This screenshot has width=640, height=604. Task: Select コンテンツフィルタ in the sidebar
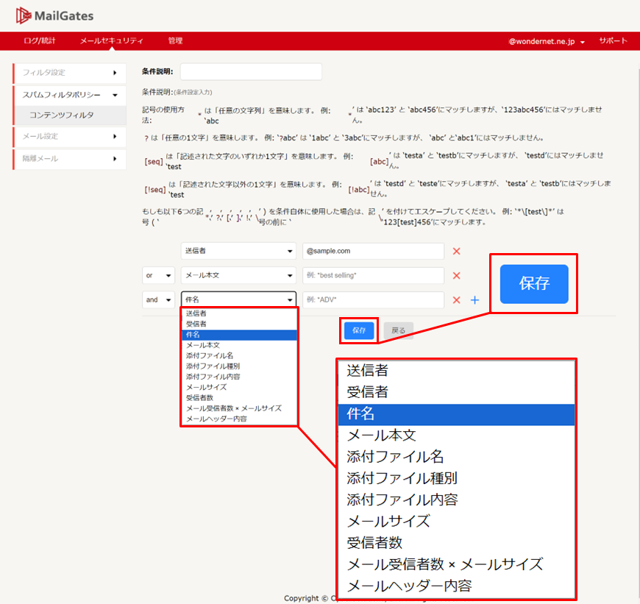click(x=70, y=116)
